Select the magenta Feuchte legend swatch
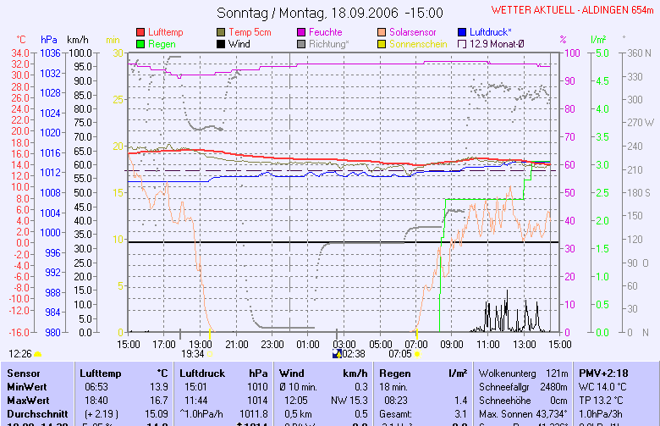Screen dimensions: 660x426 coord(301,32)
